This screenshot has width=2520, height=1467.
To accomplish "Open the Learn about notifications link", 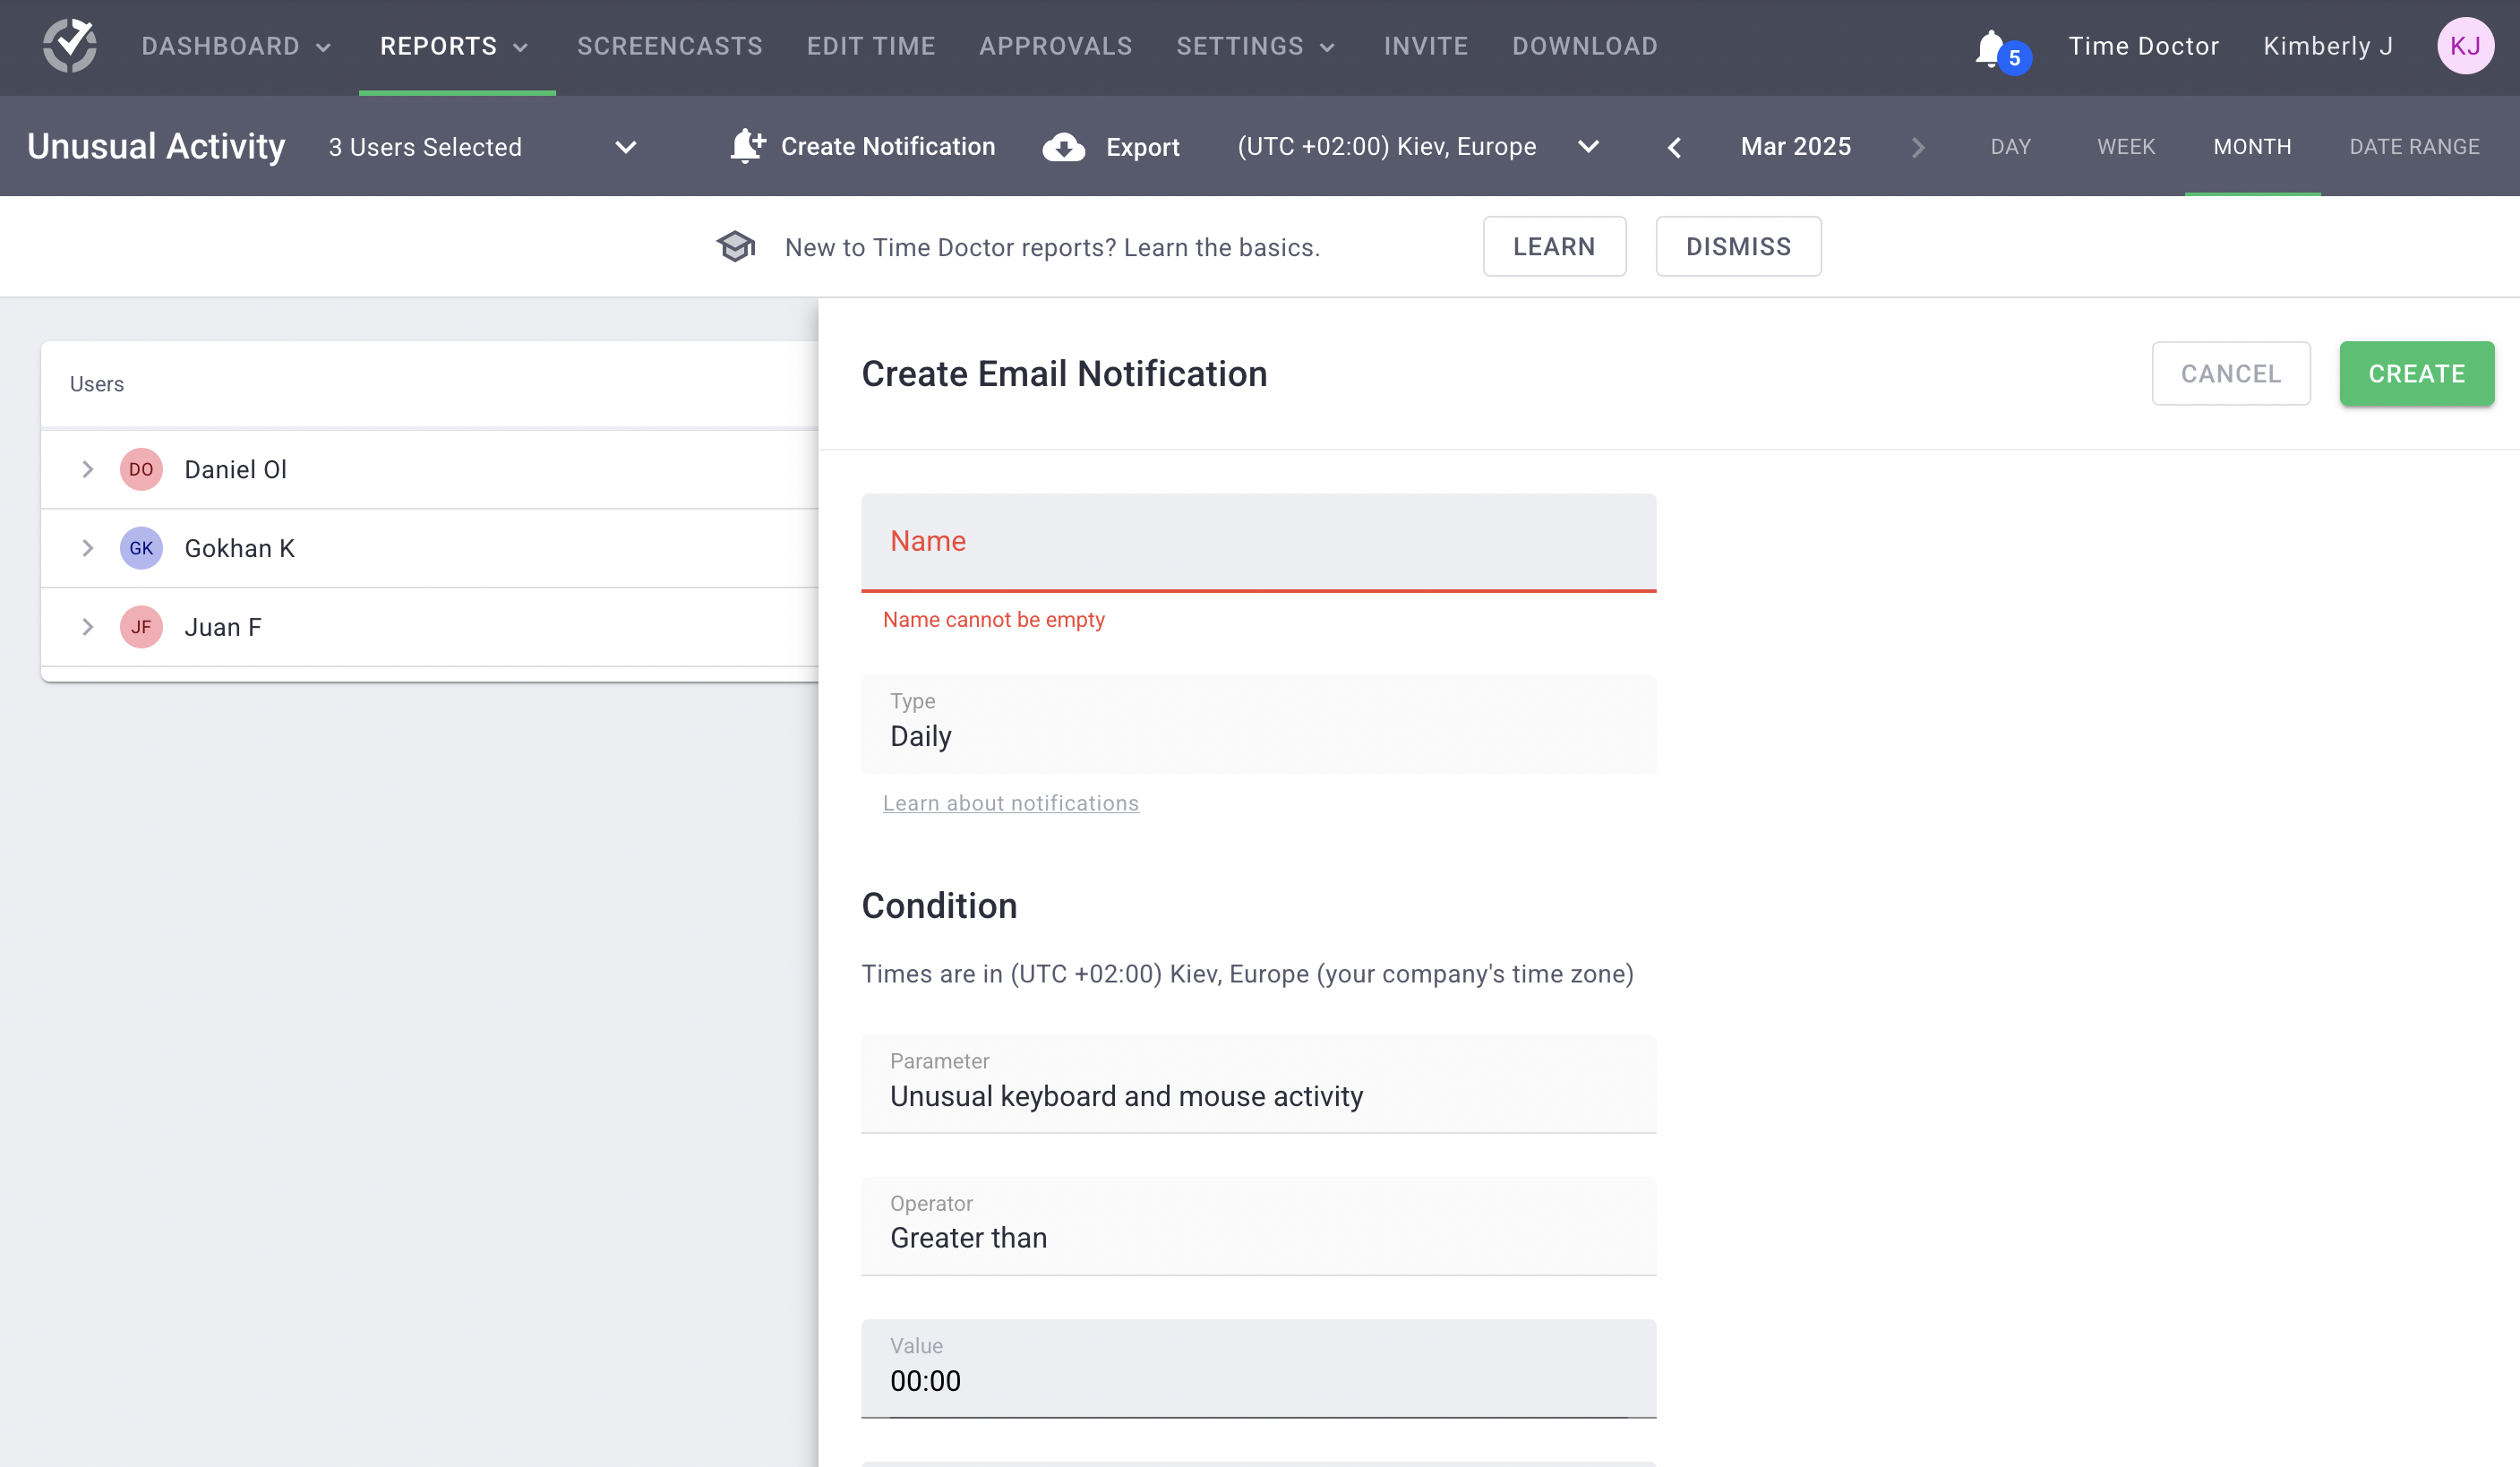I will tap(1010, 802).
